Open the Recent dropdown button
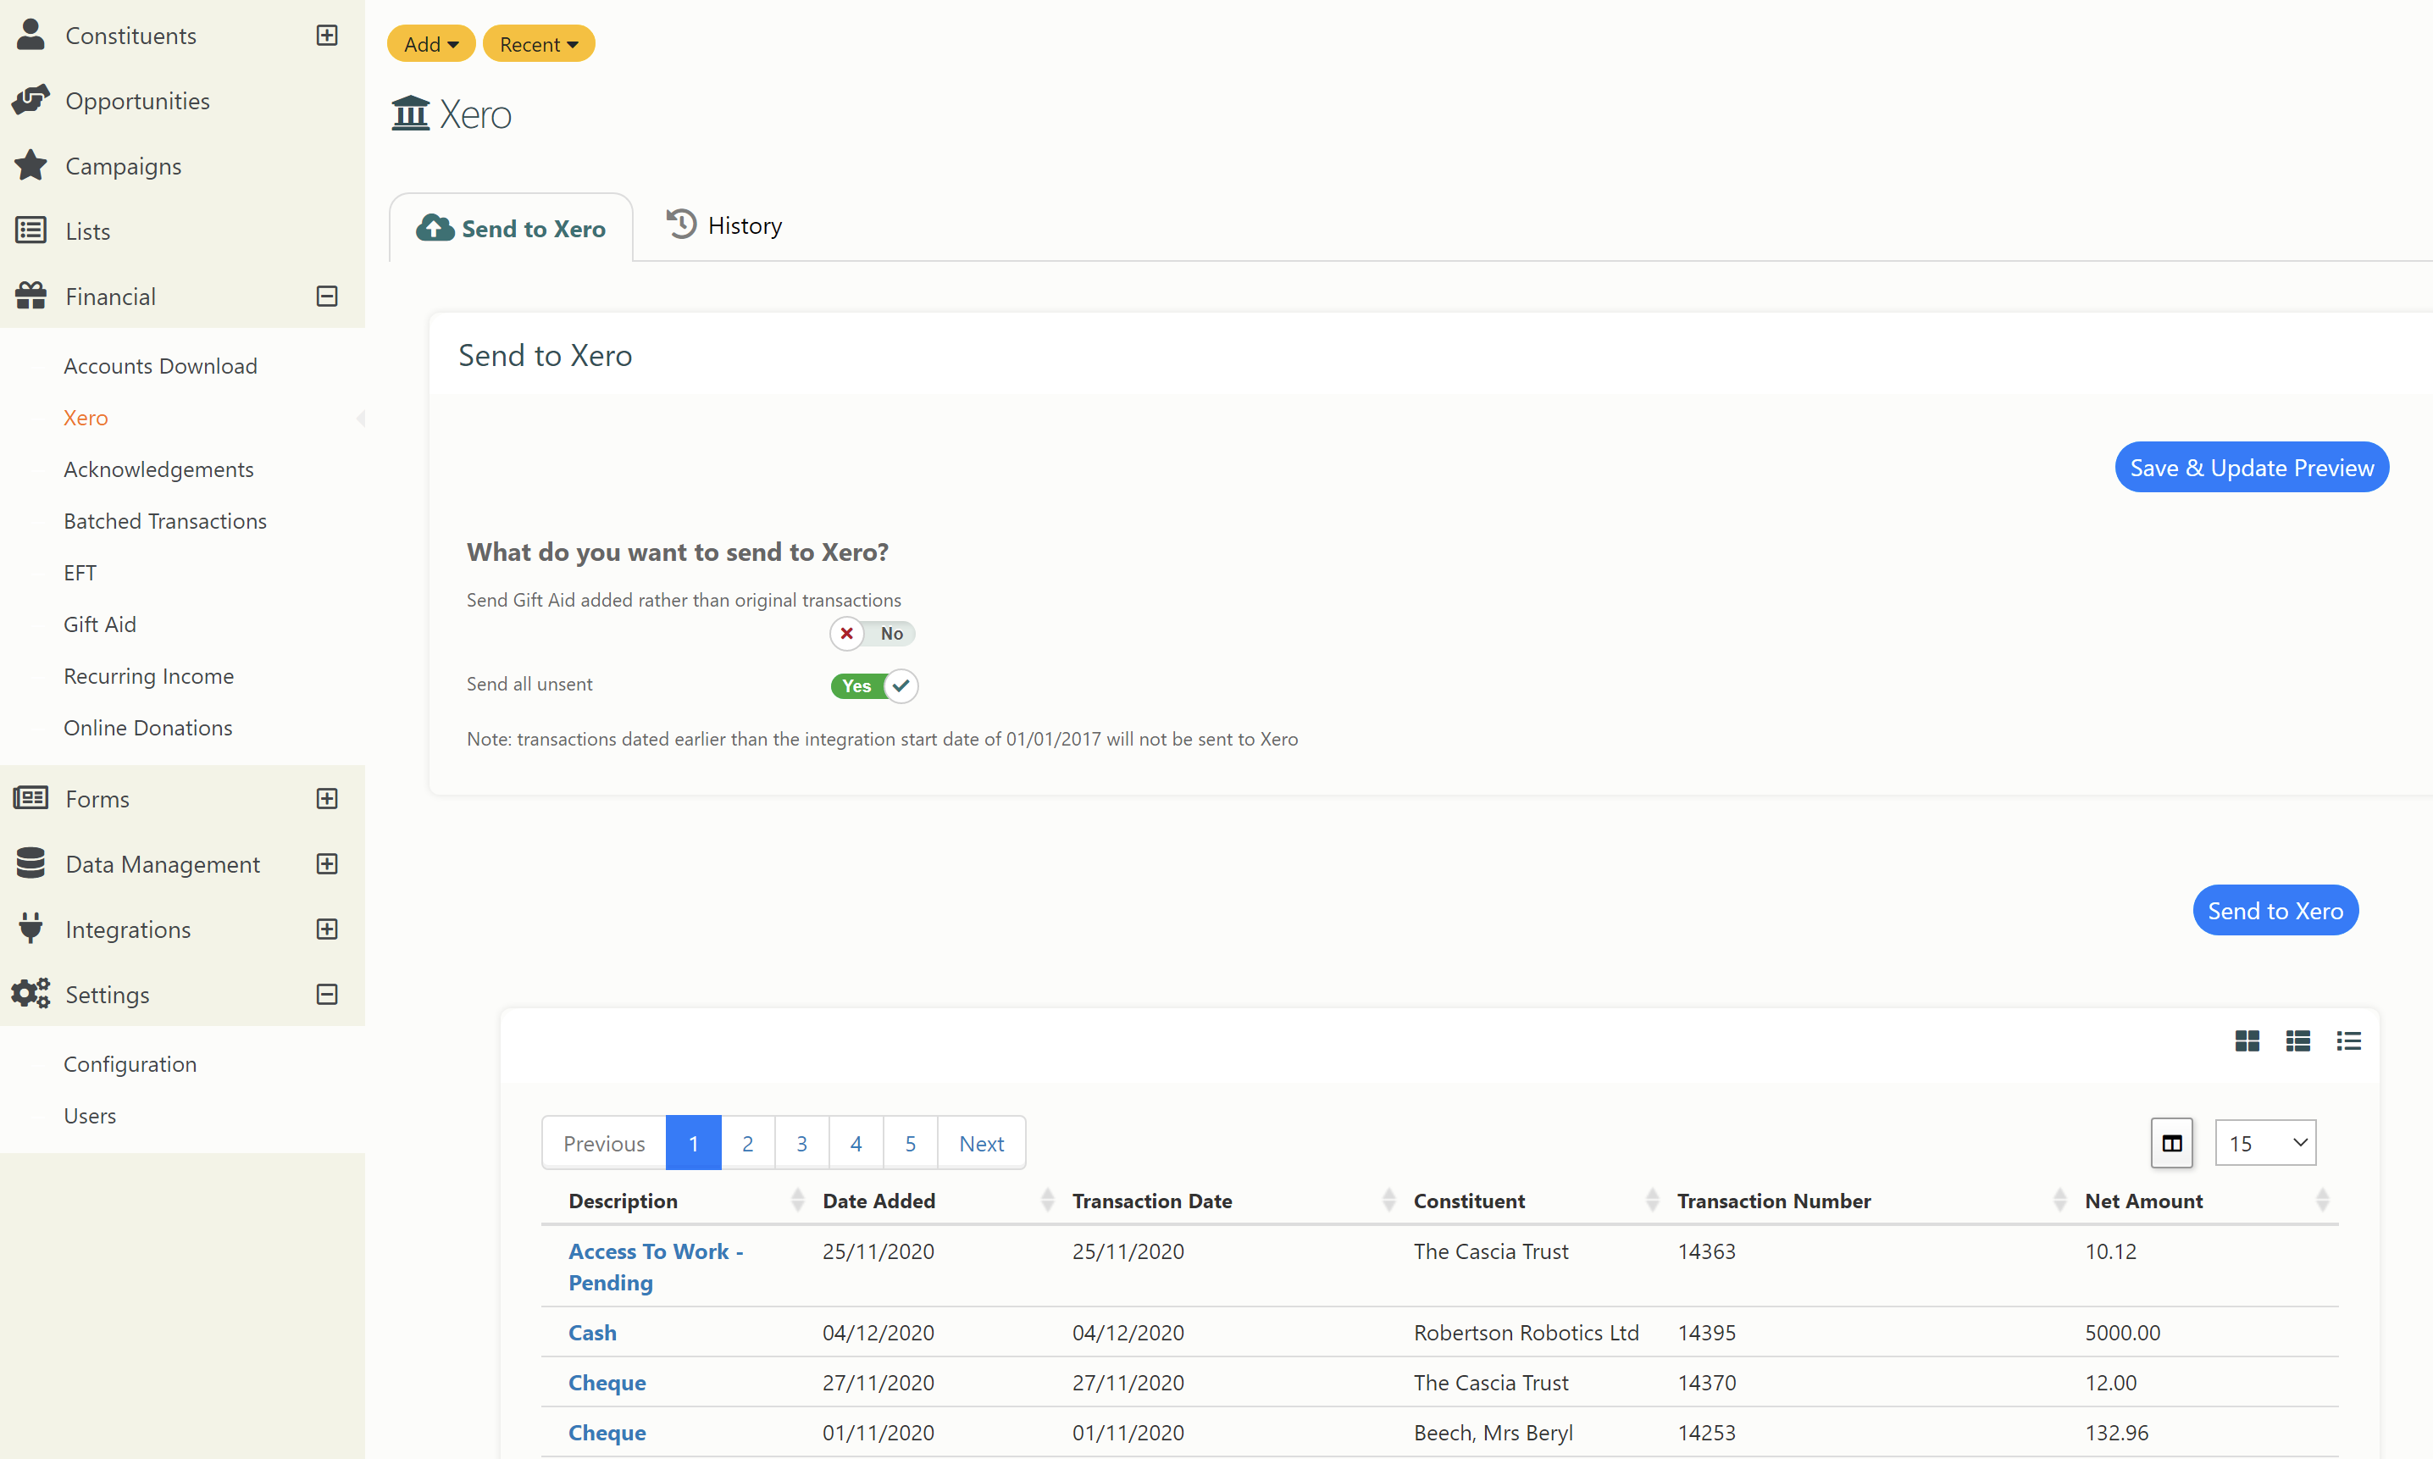Viewport: 2433px width, 1459px height. point(539,44)
